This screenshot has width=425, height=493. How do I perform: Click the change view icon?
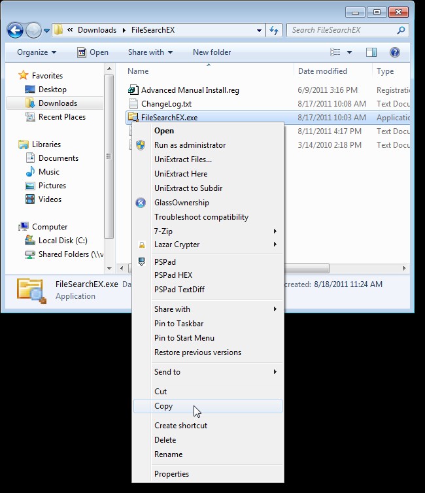335,52
